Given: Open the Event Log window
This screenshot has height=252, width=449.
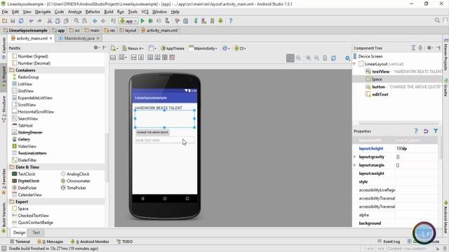Looking at the screenshot, I should 389,241.
